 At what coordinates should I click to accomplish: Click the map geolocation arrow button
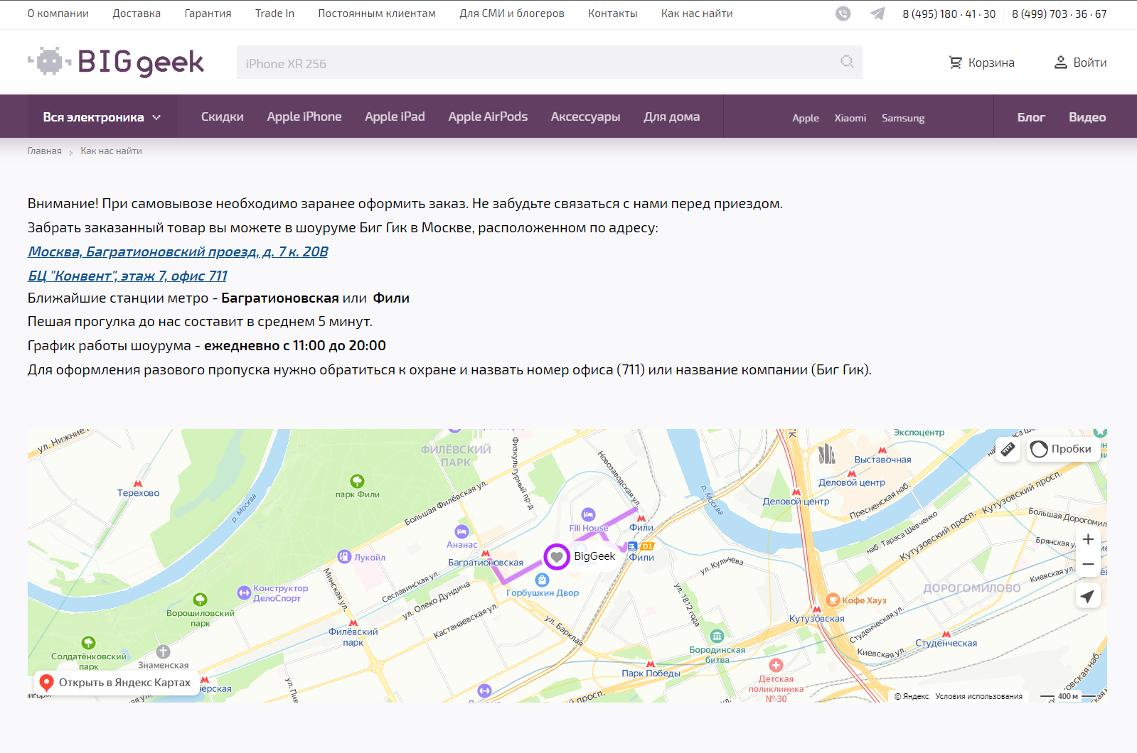1088,596
